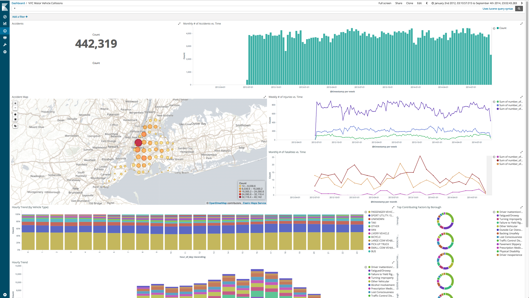Click Add a filter link
The width and height of the screenshot is (529, 298).
20,17
